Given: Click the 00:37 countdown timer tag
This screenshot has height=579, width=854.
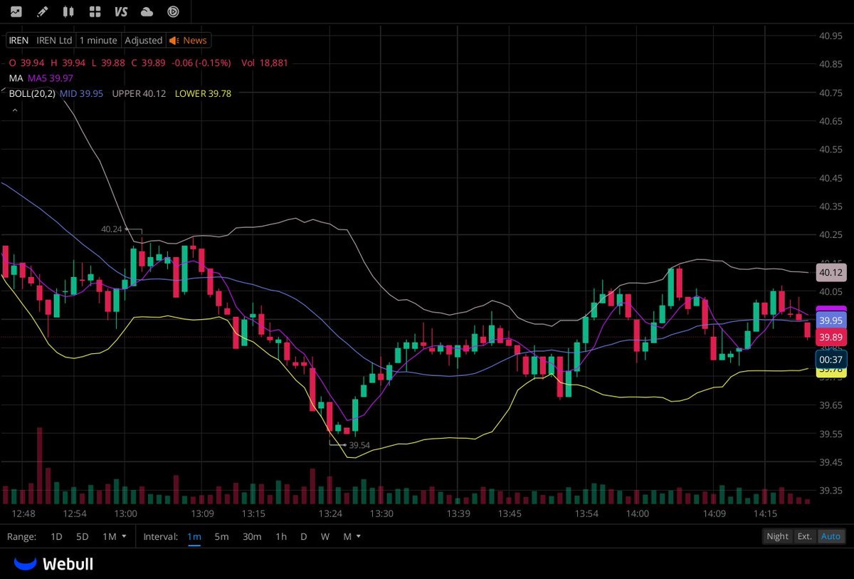Looking at the screenshot, I should 831,360.
